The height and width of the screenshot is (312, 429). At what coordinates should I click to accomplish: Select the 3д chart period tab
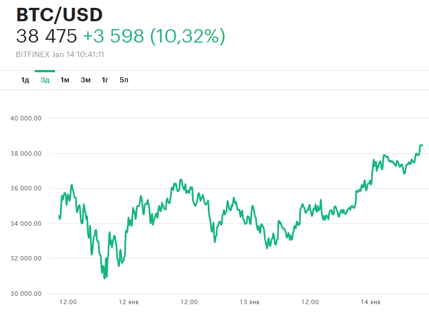coord(45,80)
